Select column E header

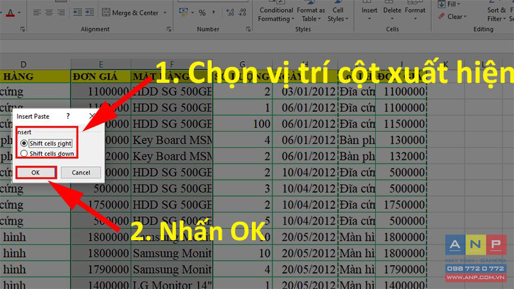(x=101, y=64)
